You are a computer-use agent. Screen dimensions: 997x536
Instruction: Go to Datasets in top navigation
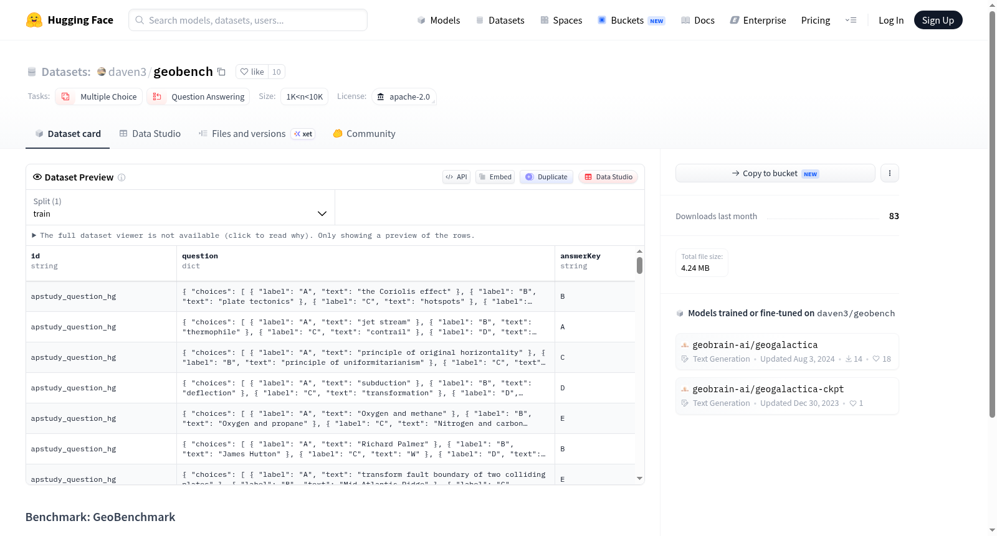(500, 21)
